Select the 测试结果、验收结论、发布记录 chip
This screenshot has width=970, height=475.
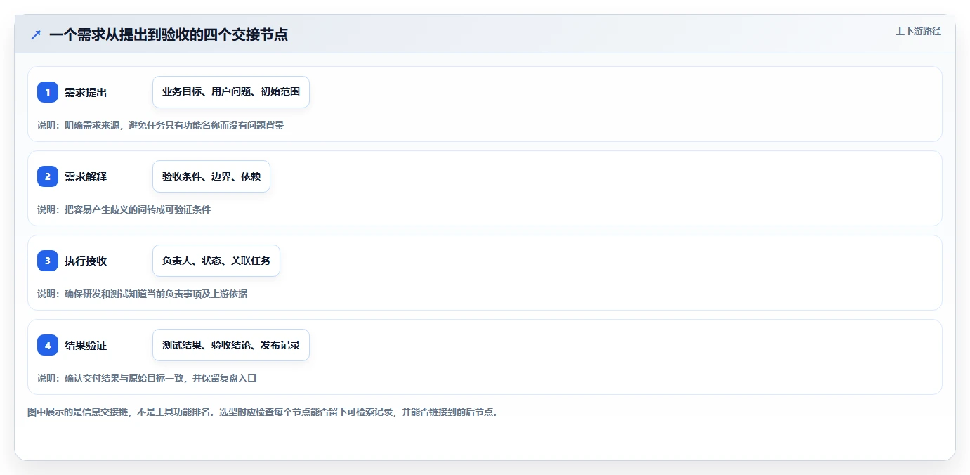(x=231, y=345)
